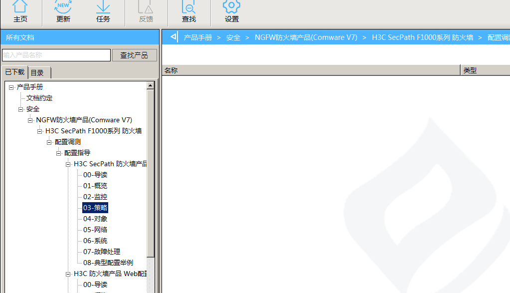Sort by the 类型 column header
The height and width of the screenshot is (293, 510).
tap(485, 70)
